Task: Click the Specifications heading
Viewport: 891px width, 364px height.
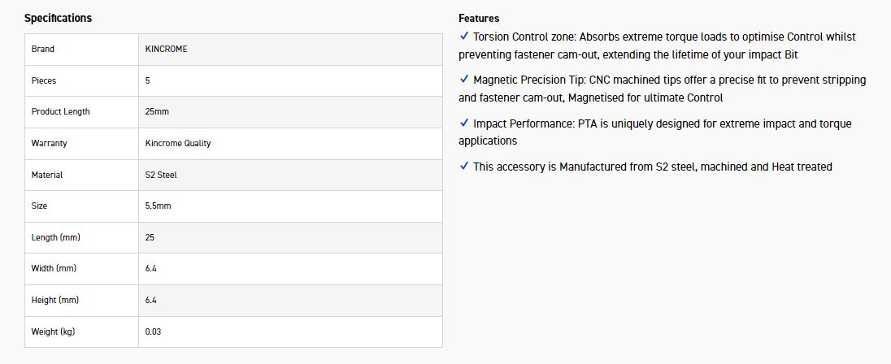Action: click(58, 18)
